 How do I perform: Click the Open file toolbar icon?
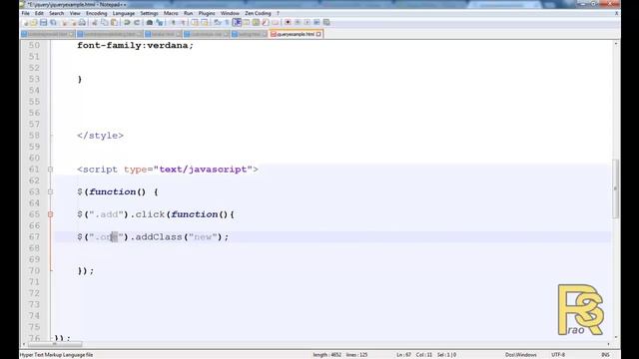[x=34, y=22]
